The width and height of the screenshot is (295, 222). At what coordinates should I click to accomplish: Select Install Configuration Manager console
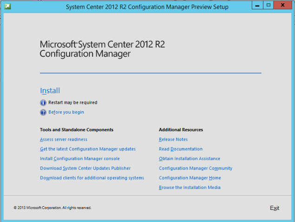point(80,159)
